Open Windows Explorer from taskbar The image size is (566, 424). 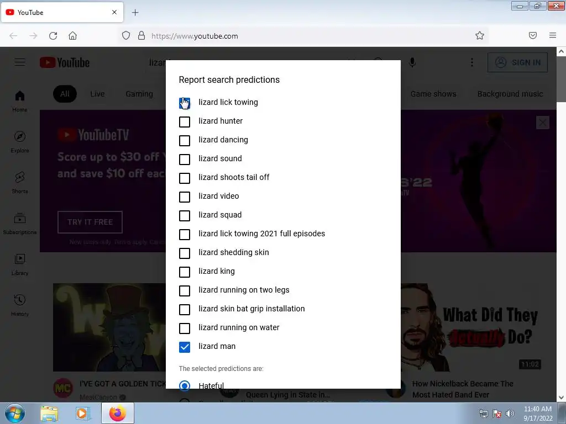(x=49, y=414)
